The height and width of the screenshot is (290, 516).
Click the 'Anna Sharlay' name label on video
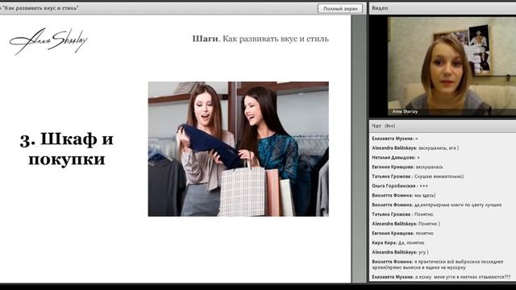click(x=405, y=112)
